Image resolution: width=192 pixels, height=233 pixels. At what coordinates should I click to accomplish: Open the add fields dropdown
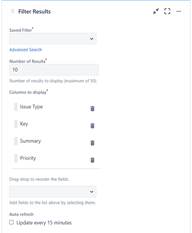tap(53, 192)
